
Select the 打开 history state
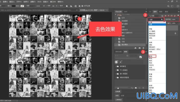pyautogui.click(x=123, y=18)
